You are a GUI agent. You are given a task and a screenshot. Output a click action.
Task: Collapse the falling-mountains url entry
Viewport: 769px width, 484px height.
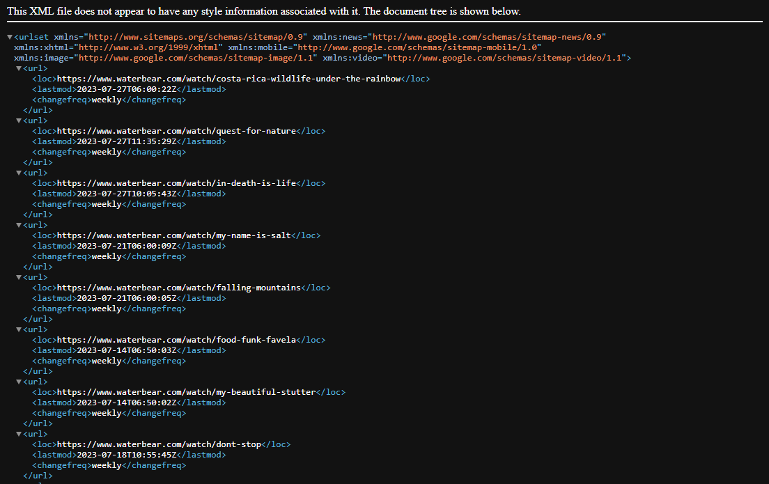pyautogui.click(x=18, y=276)
